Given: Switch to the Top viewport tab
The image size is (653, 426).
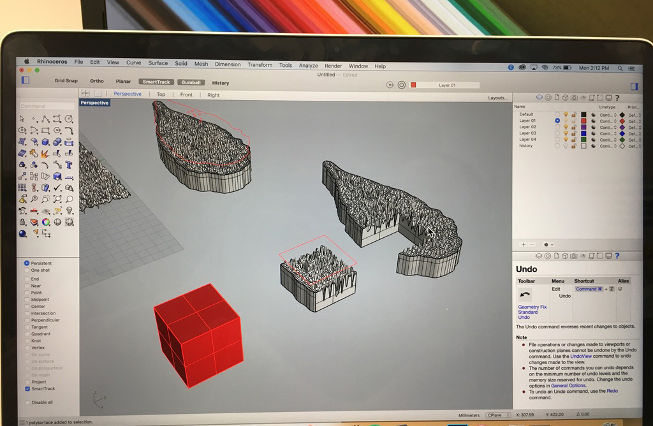Looking at the screenshot, I should point(161,94).
